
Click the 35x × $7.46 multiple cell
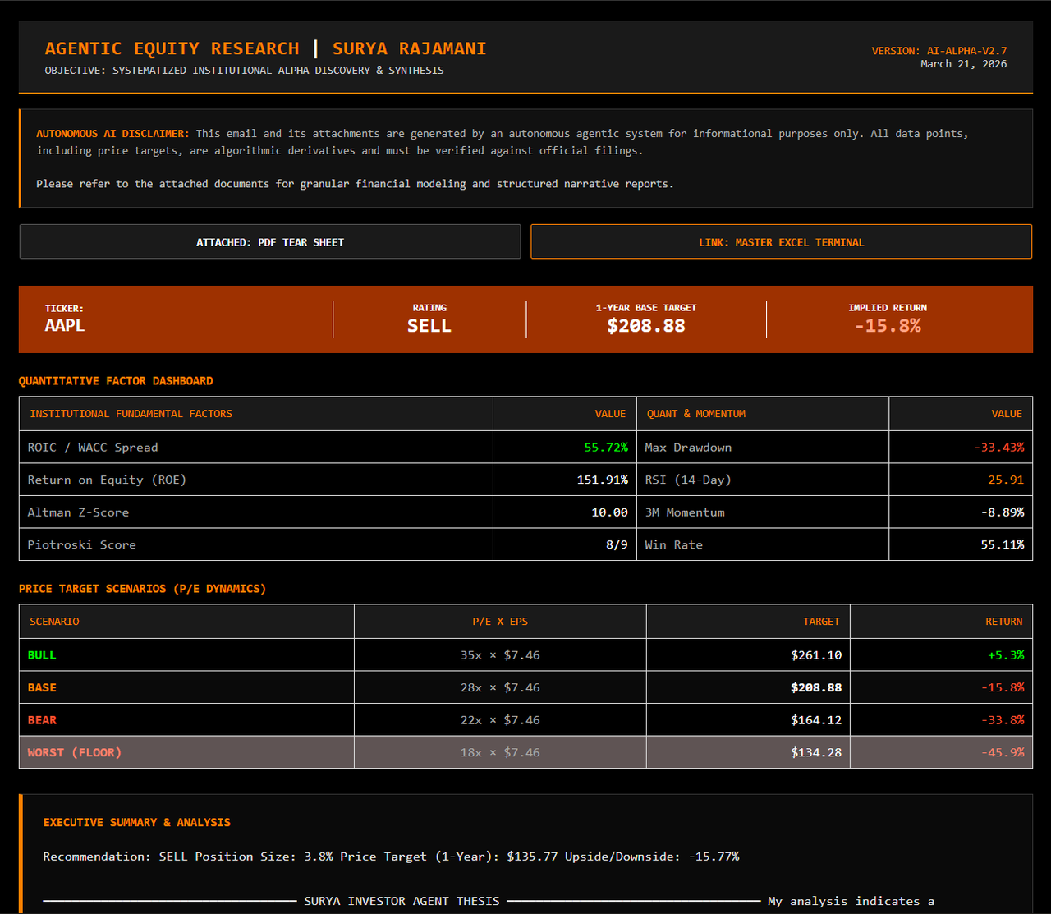[500, 655]
